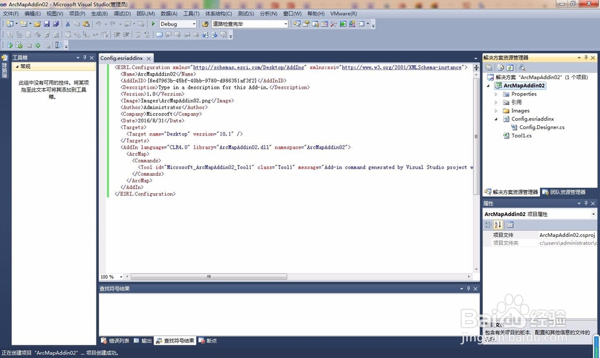
Task: Click the editor vertical scrollbar down arrow
Action: pos(476,269)
